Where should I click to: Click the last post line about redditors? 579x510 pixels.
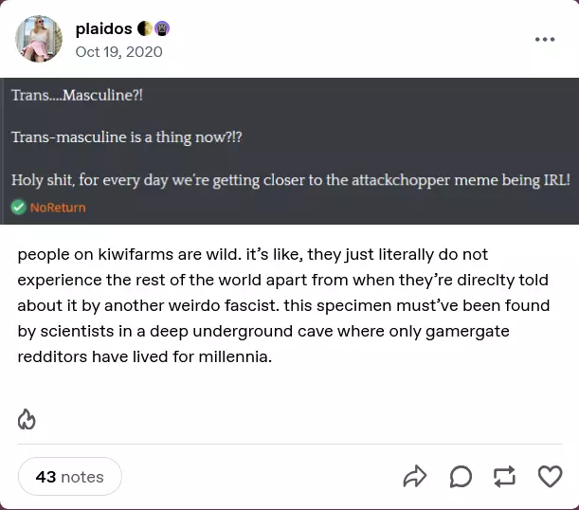point(144,357)
